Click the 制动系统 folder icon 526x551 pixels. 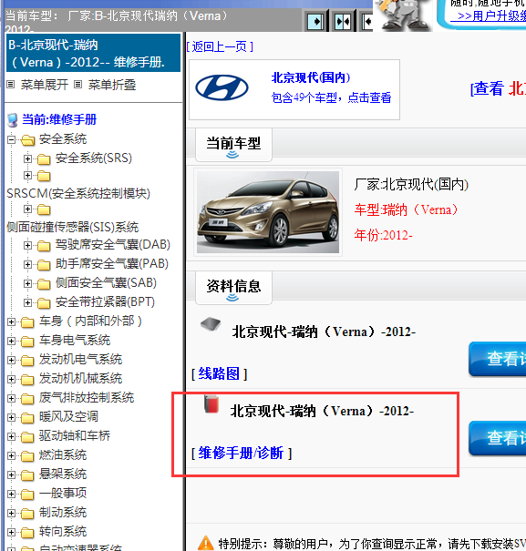(27, 514)
